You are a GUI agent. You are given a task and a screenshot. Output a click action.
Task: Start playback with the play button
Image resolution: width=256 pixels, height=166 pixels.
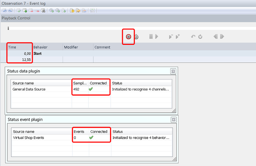[157, 36]
